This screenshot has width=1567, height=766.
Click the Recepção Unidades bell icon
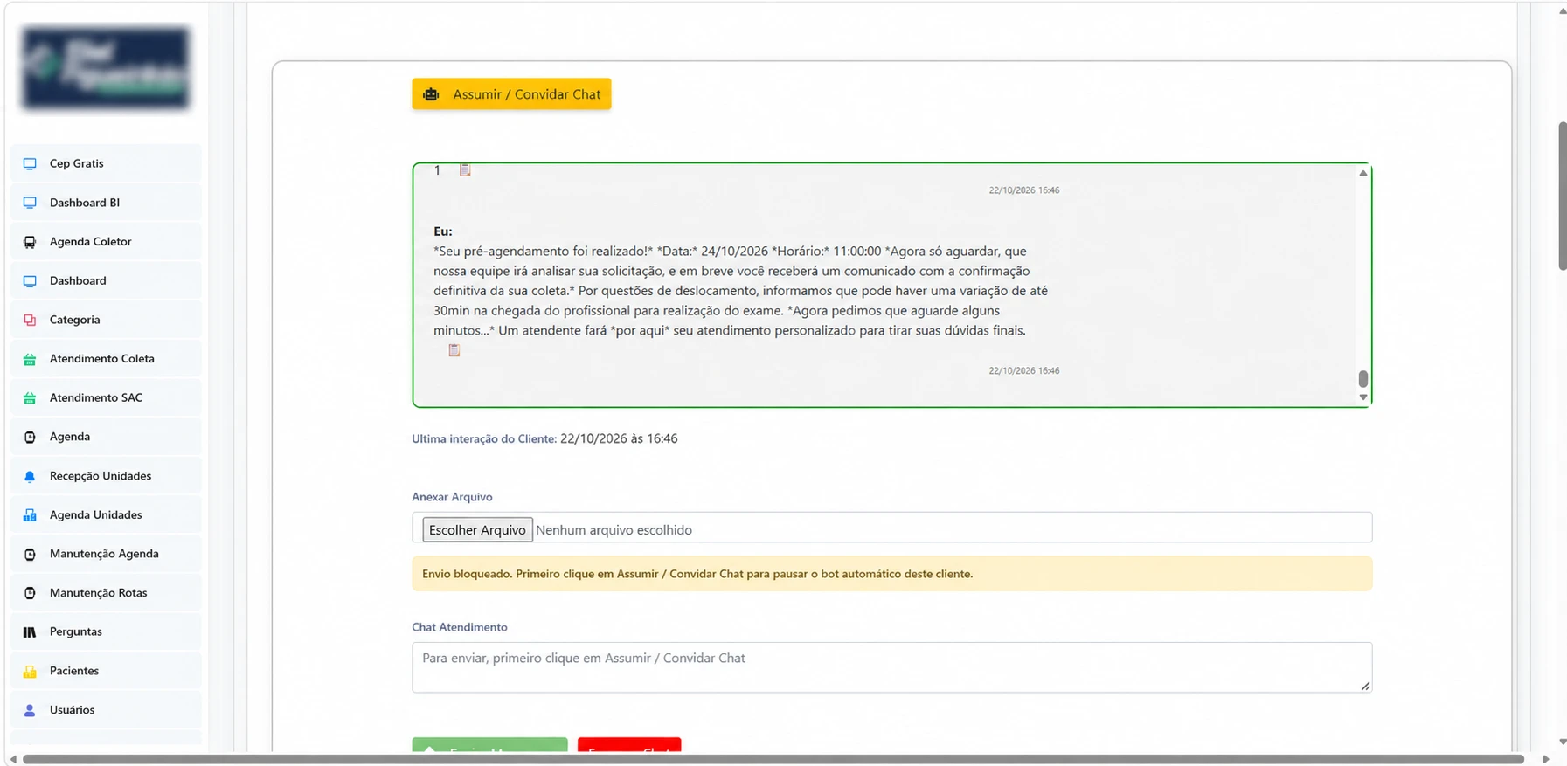[x=30, y=476]
